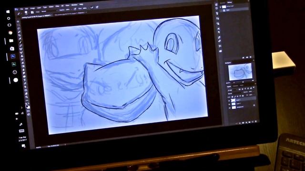Viewport: 305px width, 171px height.
Task: Select the Lasso tool
Action: (19, 28)
